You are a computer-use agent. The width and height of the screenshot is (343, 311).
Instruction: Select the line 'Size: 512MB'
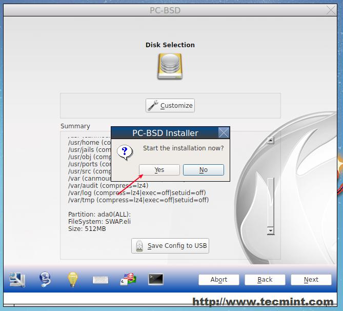click(x=87, y=229)
